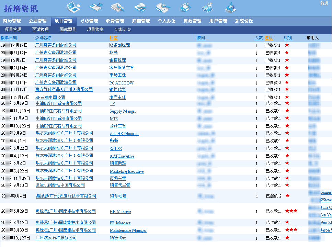
Task: Open the 用户管理 menu
Action: (x=218, y=21)
